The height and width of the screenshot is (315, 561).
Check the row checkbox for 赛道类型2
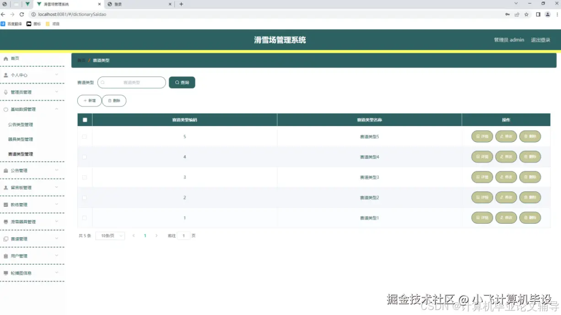pos(84,198)
